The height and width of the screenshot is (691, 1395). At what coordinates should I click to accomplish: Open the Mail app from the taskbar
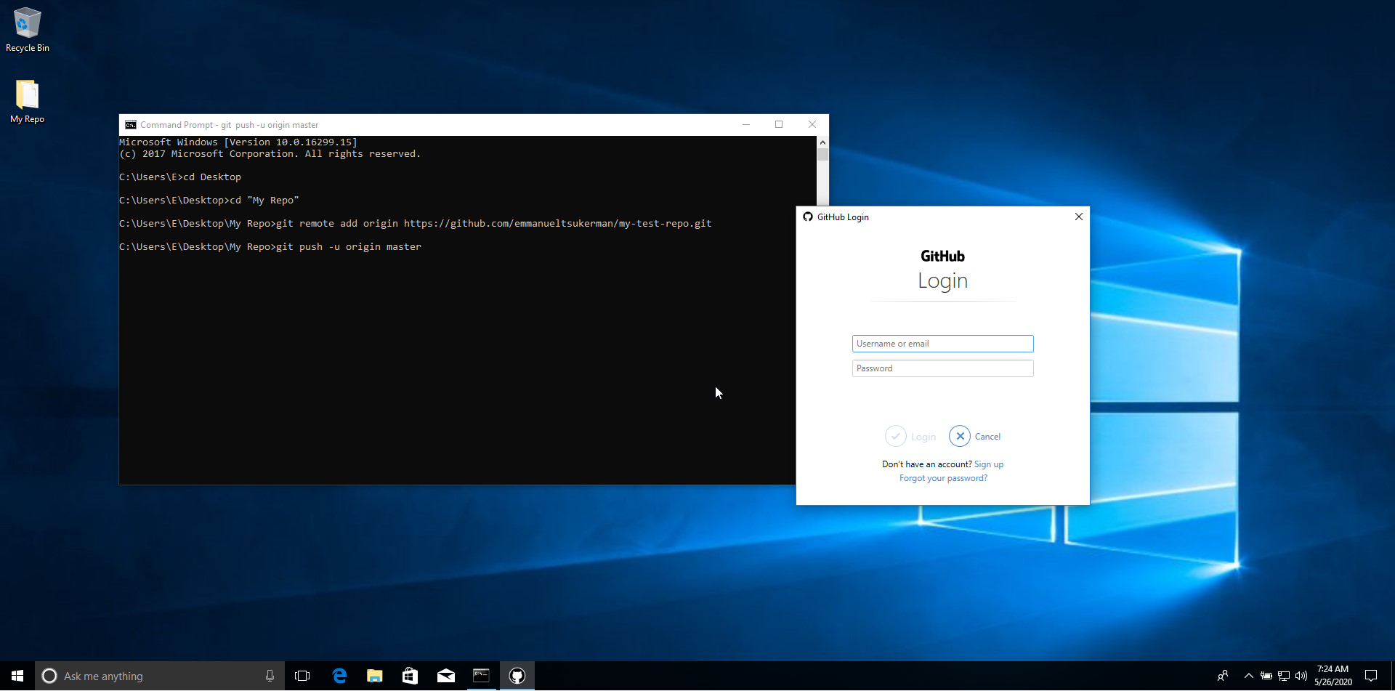446,676
